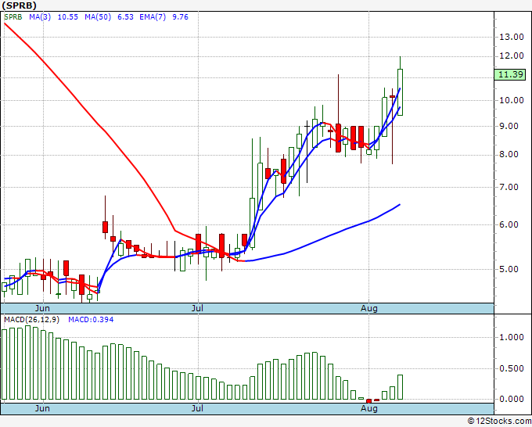Click the EMA(7) legend label
This screenshot has width=532, height=427.
point(153,17)
